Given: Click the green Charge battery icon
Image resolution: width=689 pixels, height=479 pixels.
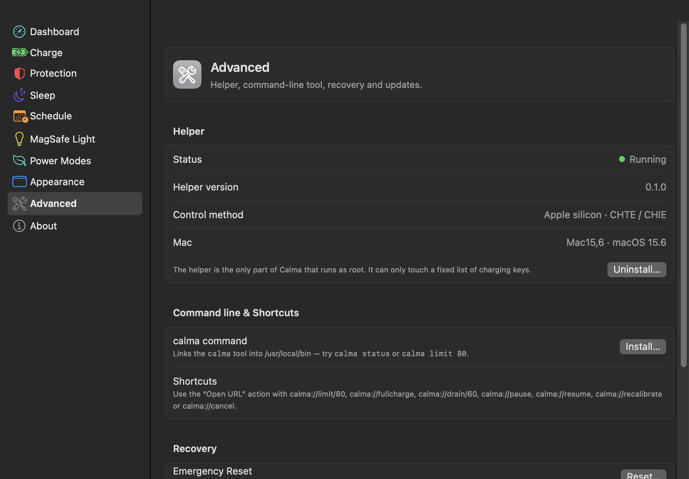Looking at the screenshot, I should point(20,52).
